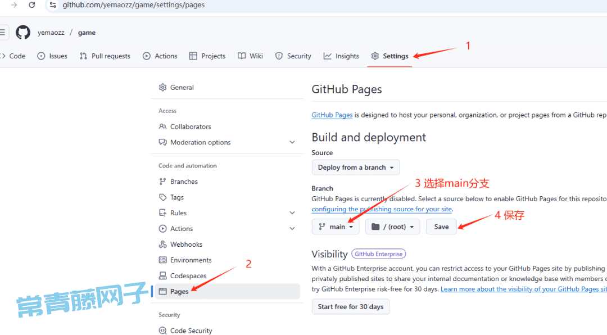Save the Pages branch configuration
The height and width of the screenshot is (335, 607).
point(441,227)
